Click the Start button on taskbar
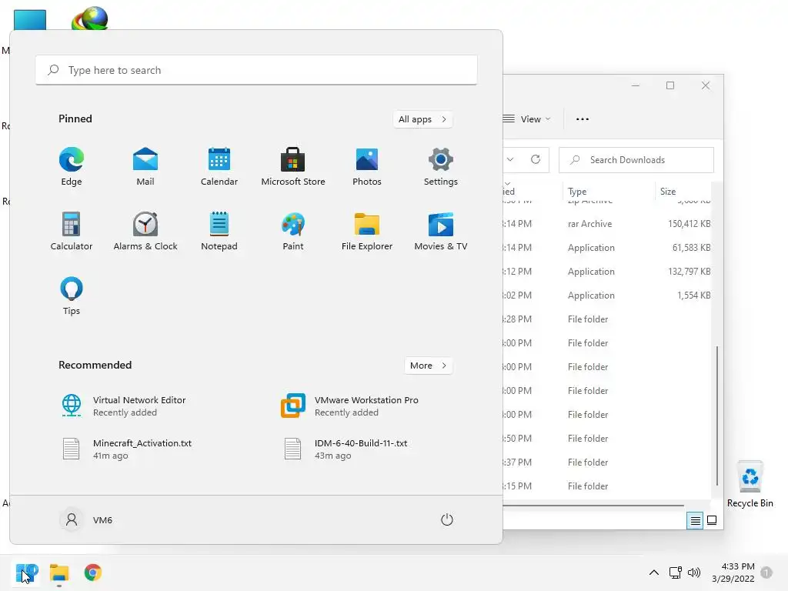 click(x=27, y=573)
